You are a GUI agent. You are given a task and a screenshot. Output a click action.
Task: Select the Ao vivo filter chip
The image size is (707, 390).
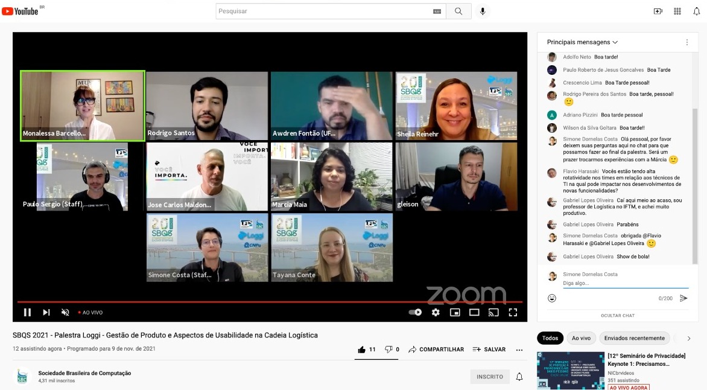tap(581, 338)
